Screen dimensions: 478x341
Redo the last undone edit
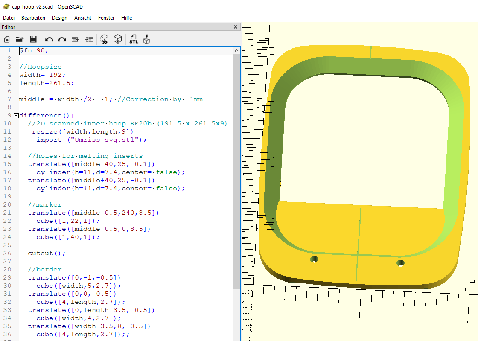(62, 39)
